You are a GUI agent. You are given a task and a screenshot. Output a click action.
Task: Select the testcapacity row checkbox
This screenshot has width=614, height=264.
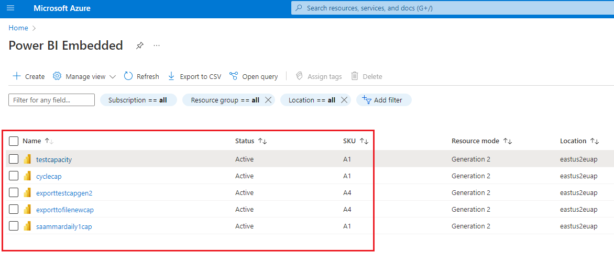[x=14, y=159]
